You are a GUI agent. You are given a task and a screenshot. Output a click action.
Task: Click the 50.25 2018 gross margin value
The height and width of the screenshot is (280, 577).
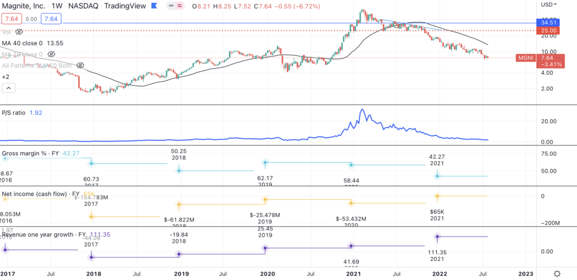[x=179, y=154]
